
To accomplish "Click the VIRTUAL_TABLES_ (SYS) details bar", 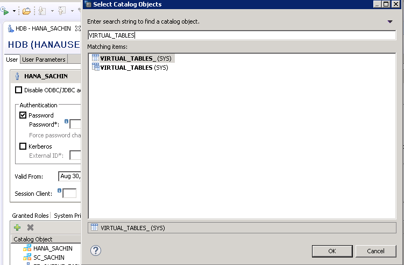I will coord(242,228).
